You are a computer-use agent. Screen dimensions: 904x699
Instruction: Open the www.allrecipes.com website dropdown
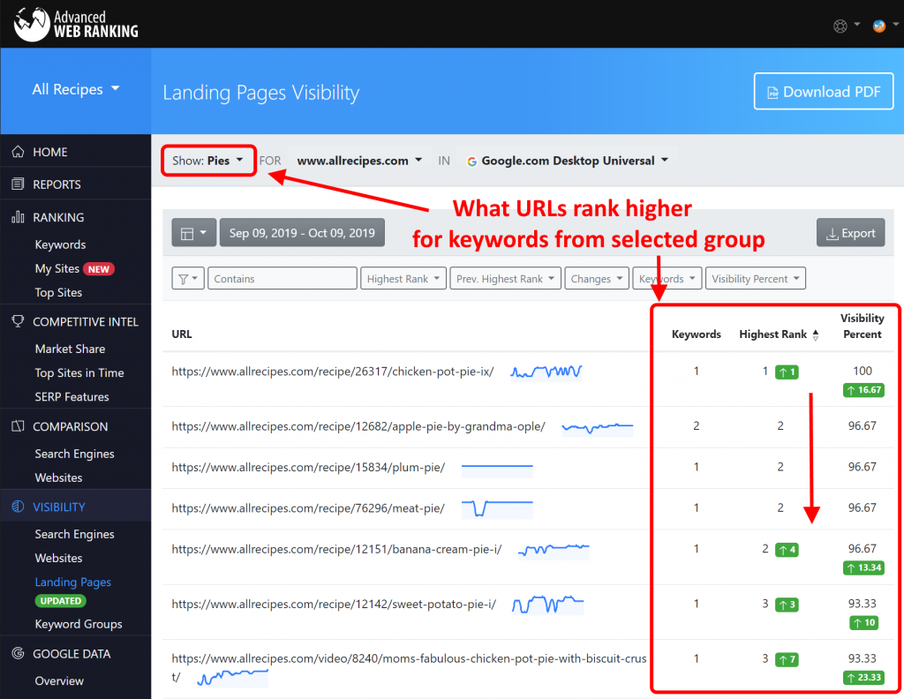tap(360, 161)
